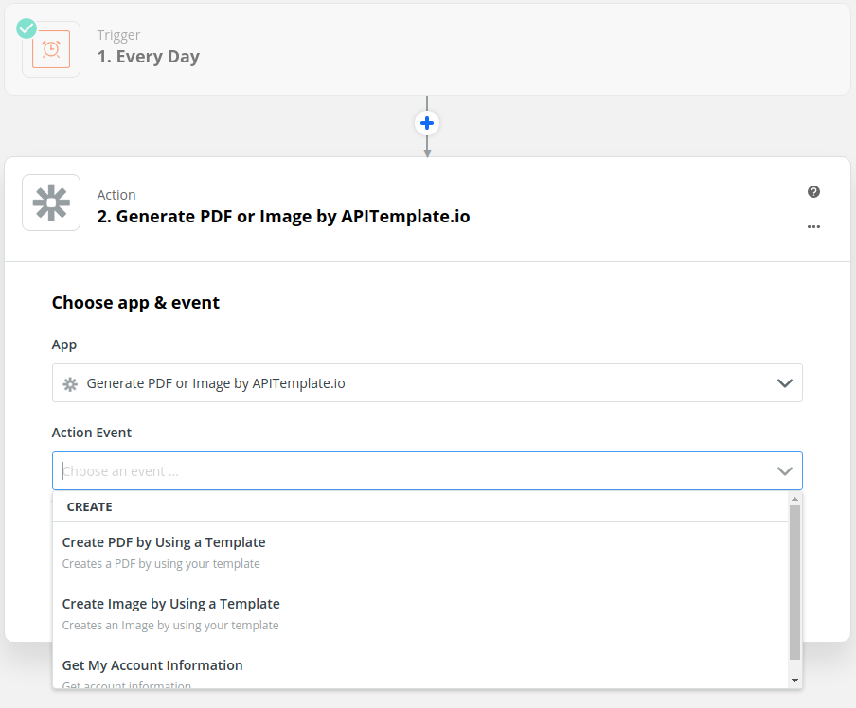Open the help question mark icon
The image size is (856, 708).
point(813,191)
